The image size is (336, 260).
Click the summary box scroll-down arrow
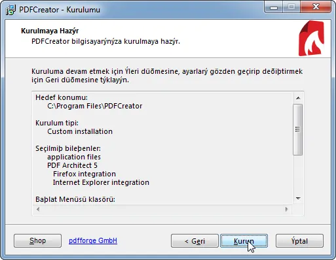298,199
